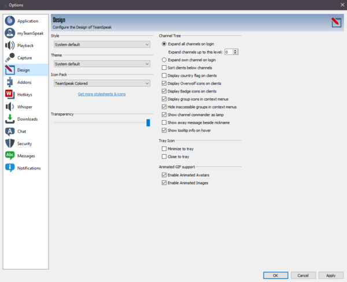
Task: Toggle Hide inaccessible groups in context menus
Action: (x=164, y=107)
